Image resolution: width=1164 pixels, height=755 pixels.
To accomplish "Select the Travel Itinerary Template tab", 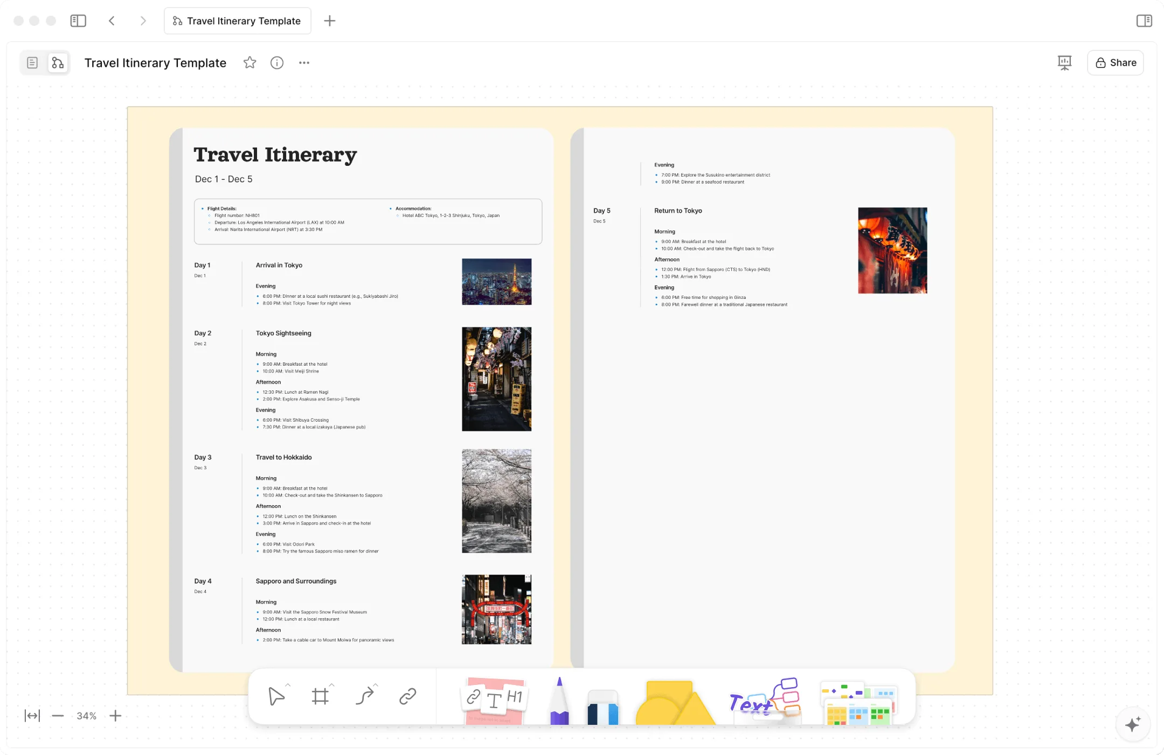I will click(237, 21).
